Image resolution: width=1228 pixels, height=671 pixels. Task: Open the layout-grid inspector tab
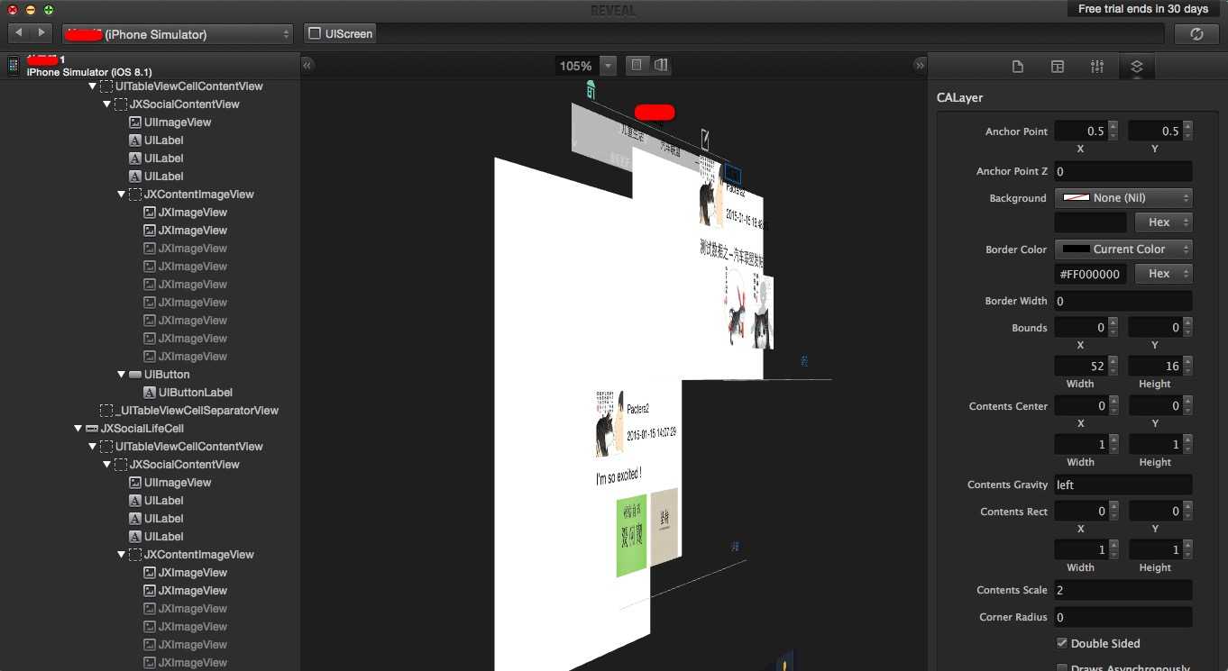pyautogui.click(x=1058, y=67)
